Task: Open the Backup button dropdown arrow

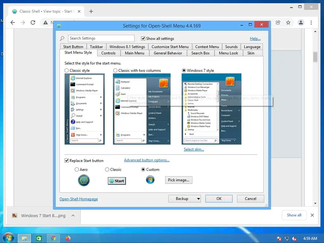Action: coord(198,199)
